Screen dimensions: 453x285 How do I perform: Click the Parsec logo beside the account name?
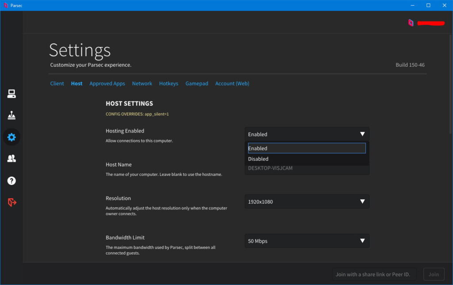(x=411, y=23)
